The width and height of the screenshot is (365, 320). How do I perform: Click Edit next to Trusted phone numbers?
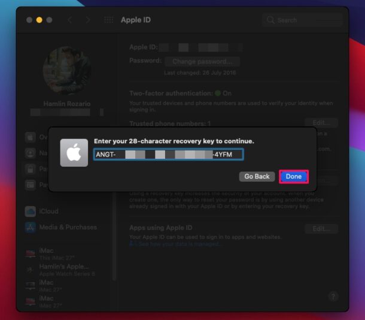[321, 123]
